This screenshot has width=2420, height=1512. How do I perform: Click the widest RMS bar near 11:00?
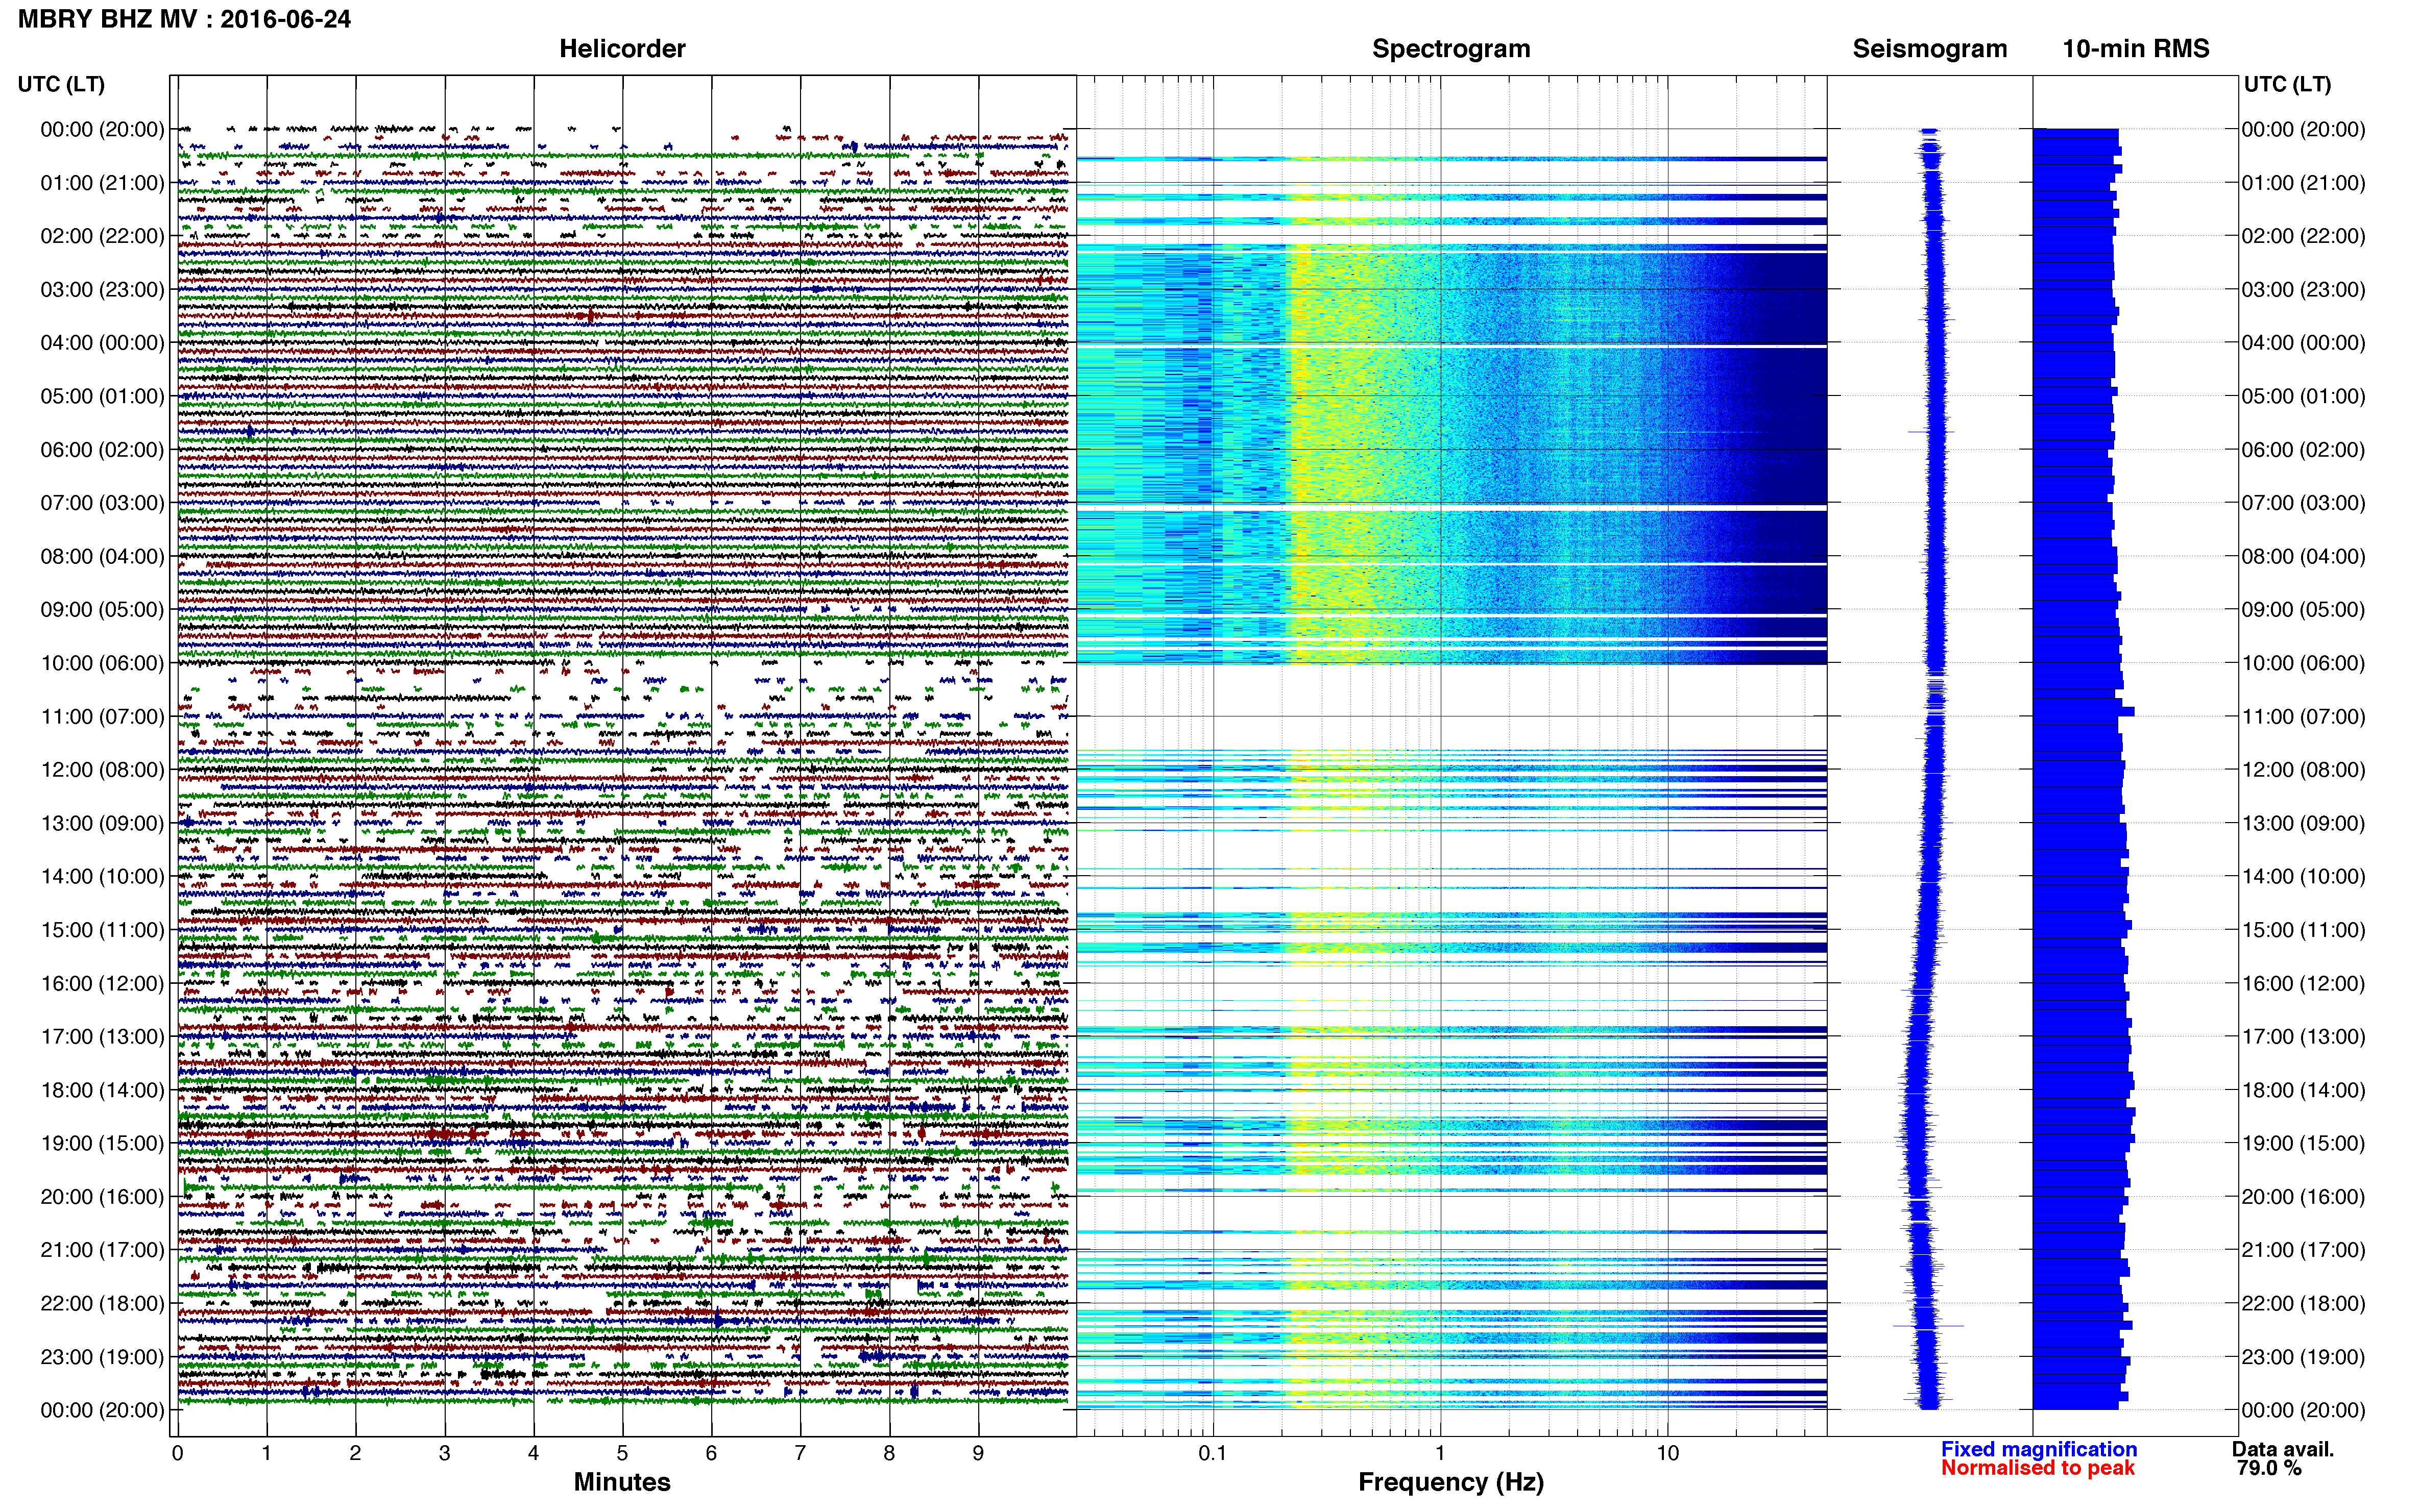[x=2084, y=712]
